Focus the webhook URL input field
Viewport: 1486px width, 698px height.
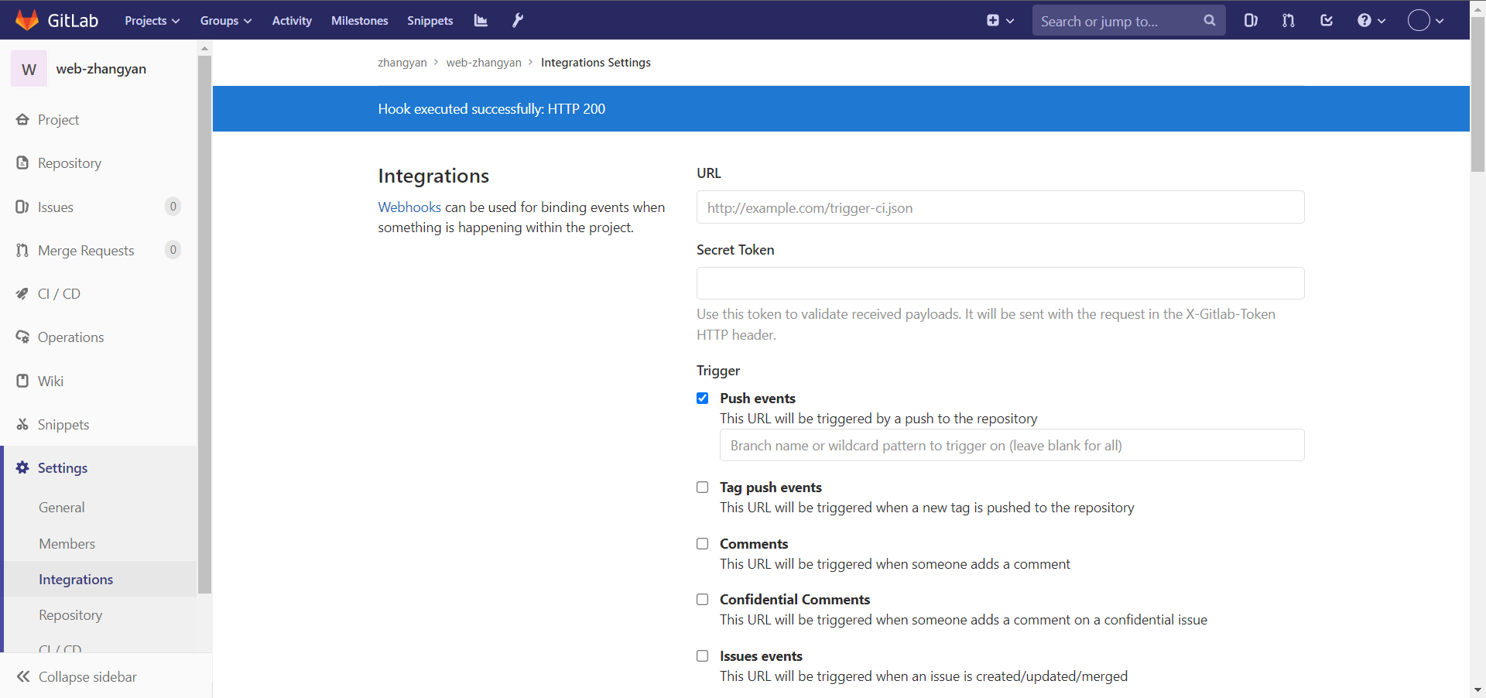point(1000,207)
